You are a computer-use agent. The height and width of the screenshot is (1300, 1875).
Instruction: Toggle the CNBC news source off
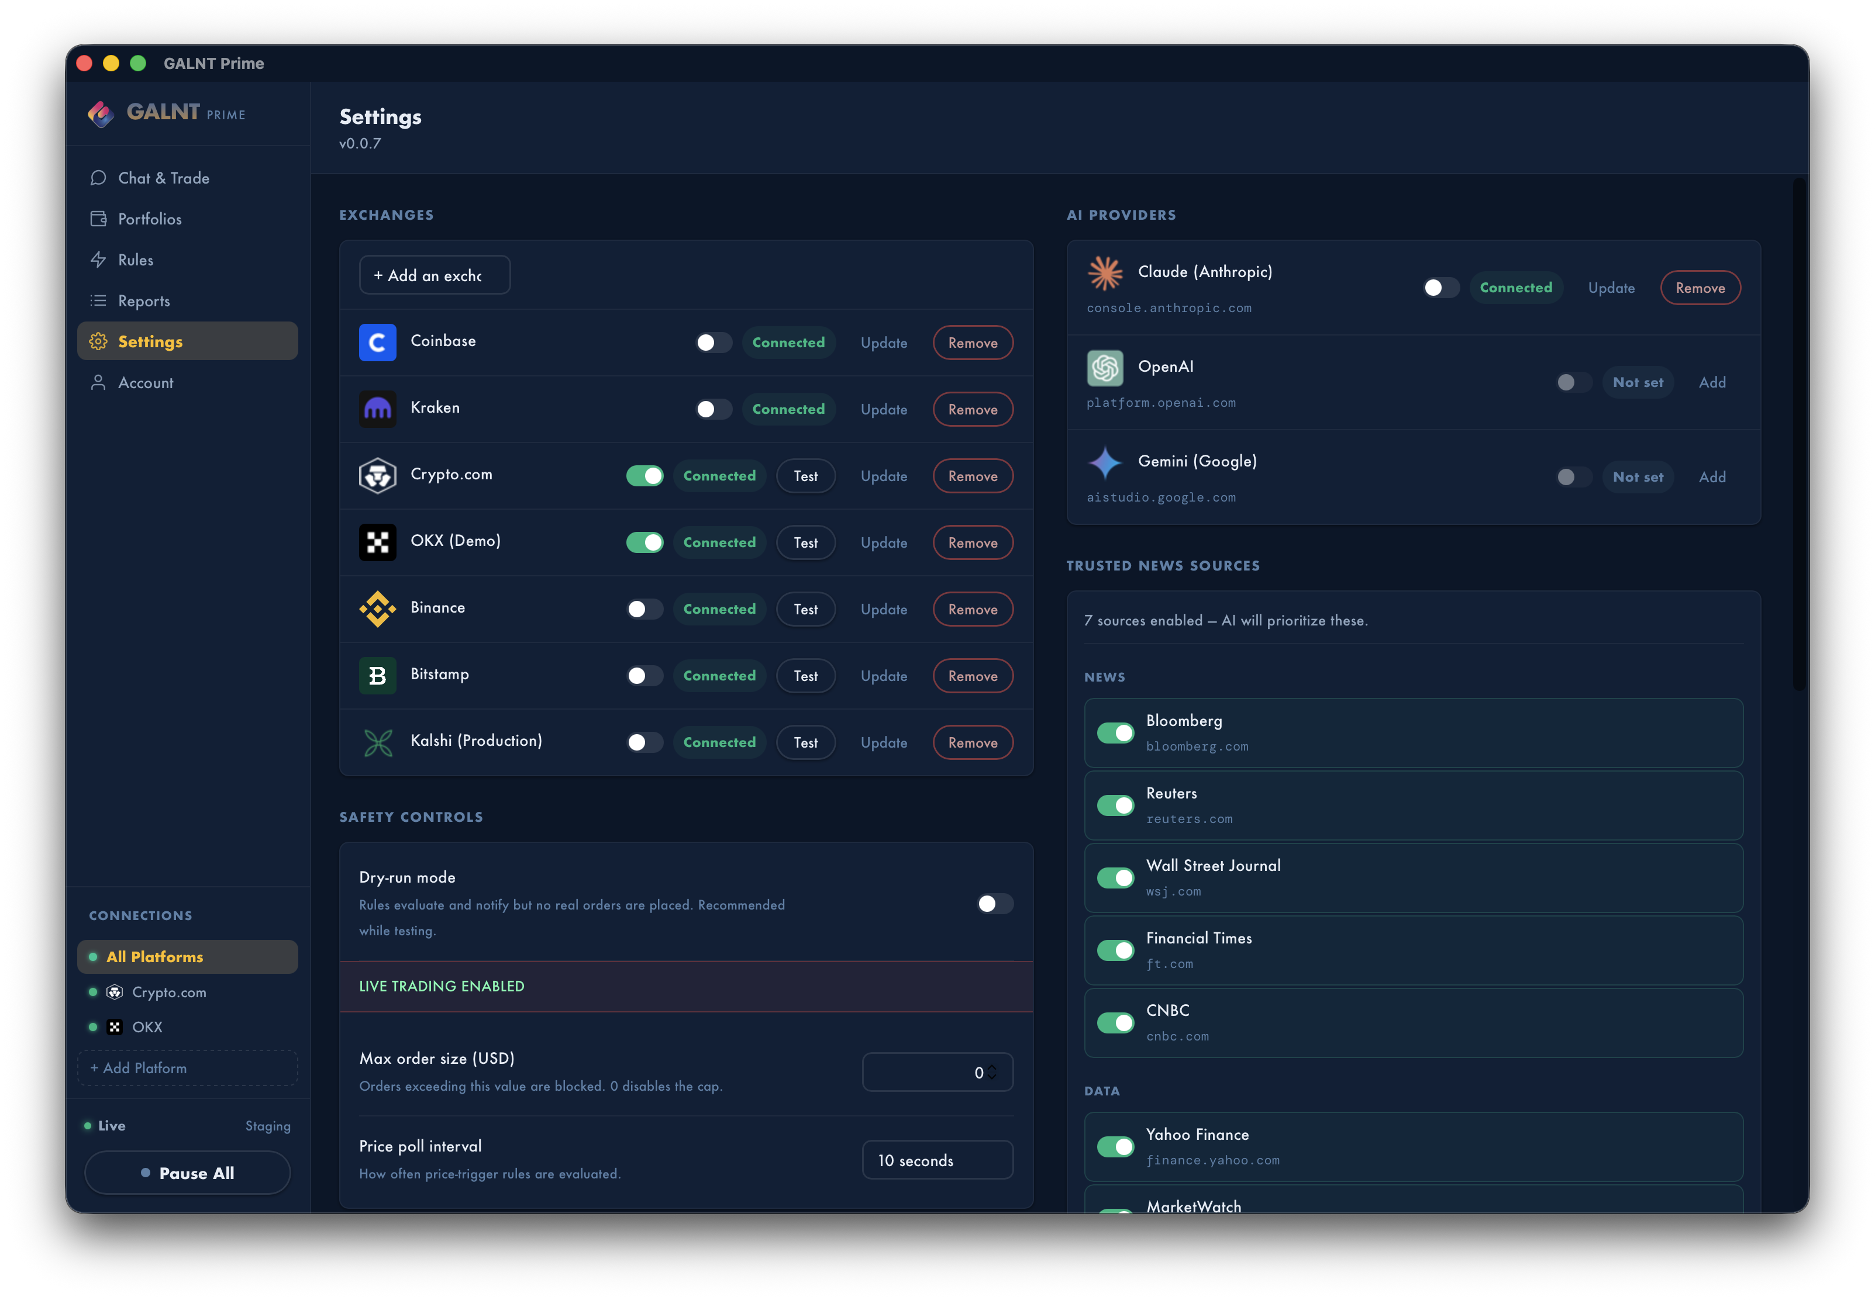coord(1115,1023)
